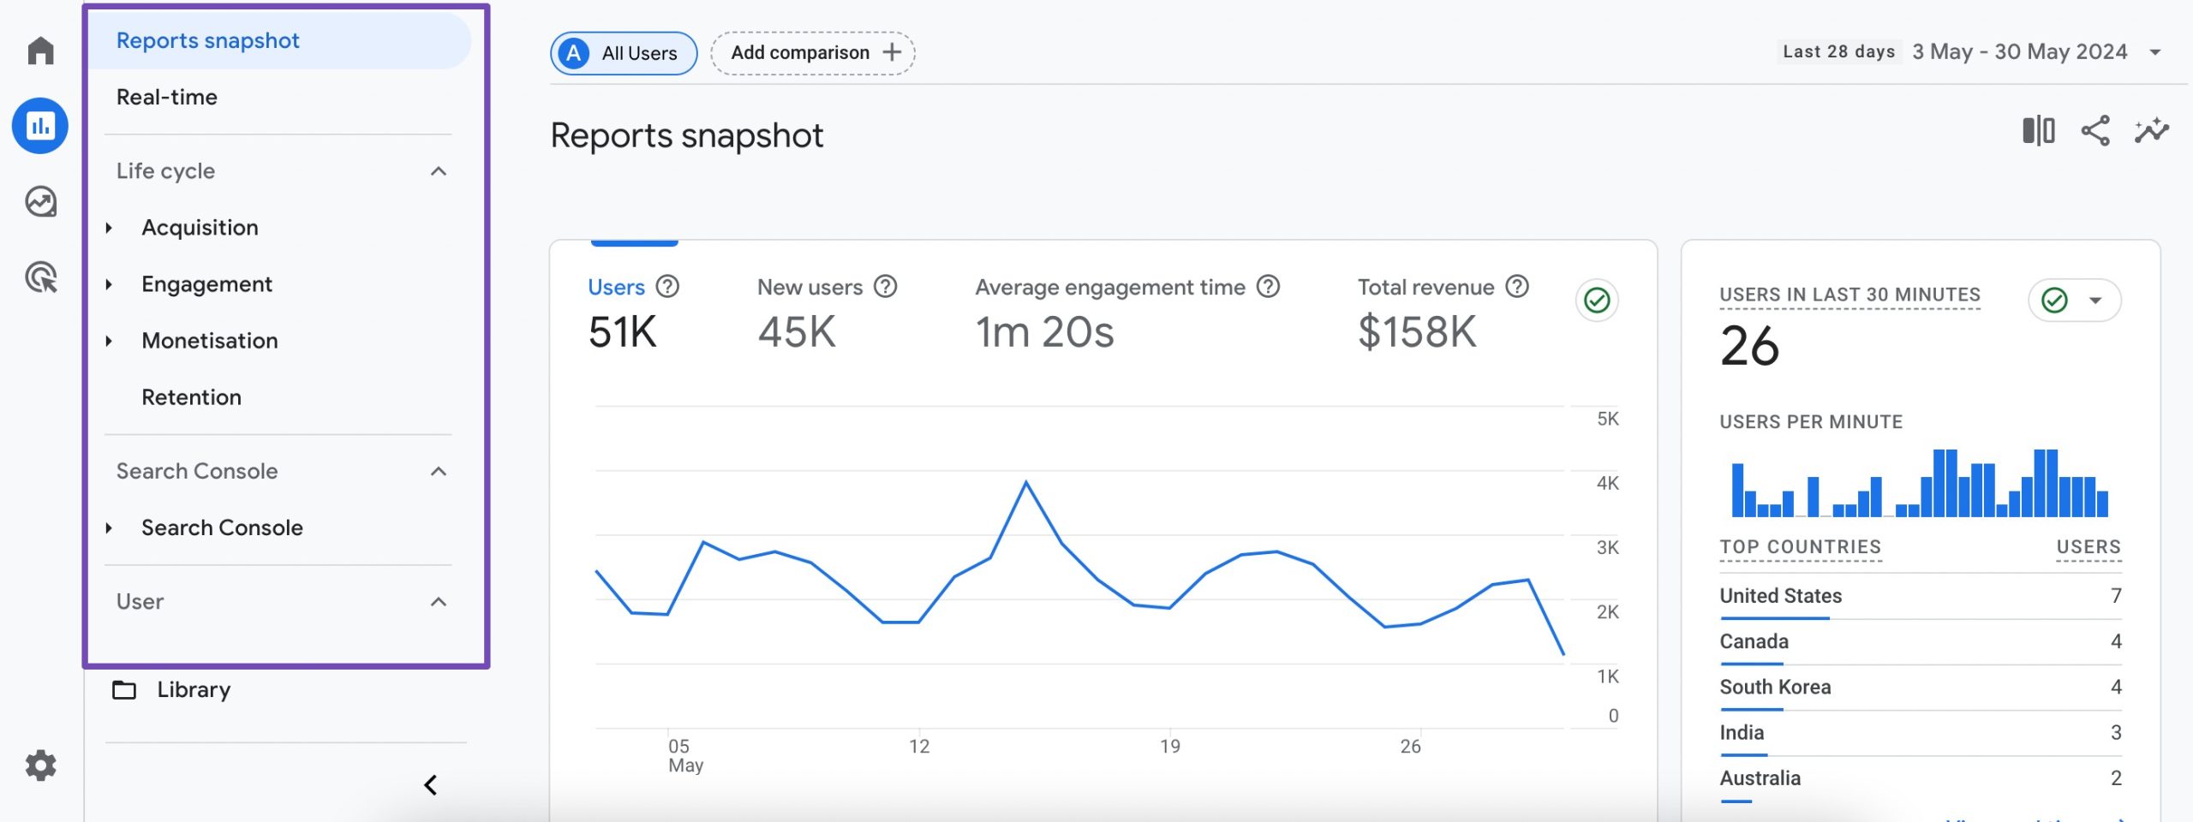The image size is (2193, 822).
Task: Select the Users metric tab
Action: click(x=634, y=313)
